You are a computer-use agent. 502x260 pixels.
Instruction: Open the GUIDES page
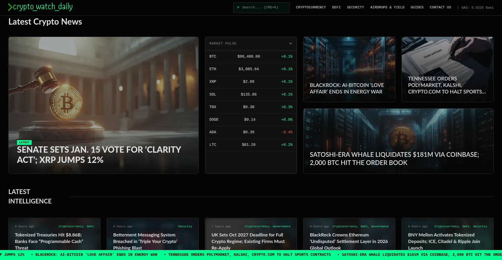[417, 7]
